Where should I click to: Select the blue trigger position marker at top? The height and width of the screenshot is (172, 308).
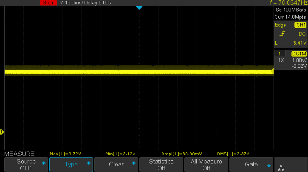139,8
